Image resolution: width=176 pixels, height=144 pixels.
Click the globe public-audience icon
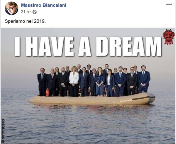pyautogui.click(x=35, y=12)
